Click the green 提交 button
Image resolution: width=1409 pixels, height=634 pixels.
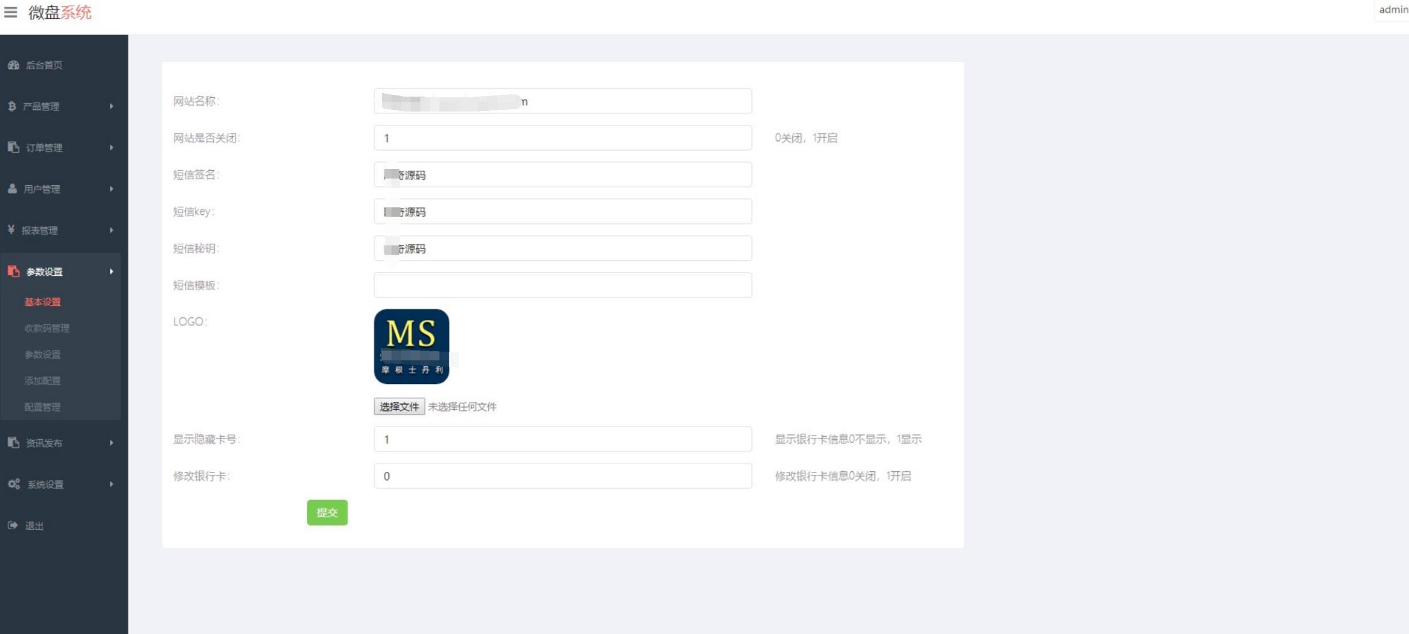[327, 512]
